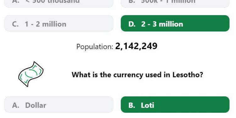Viewport: 236px width, 118px height.
Task: Click the word 'Dollar' in the grey option
Action: click(x=36, y=105)
